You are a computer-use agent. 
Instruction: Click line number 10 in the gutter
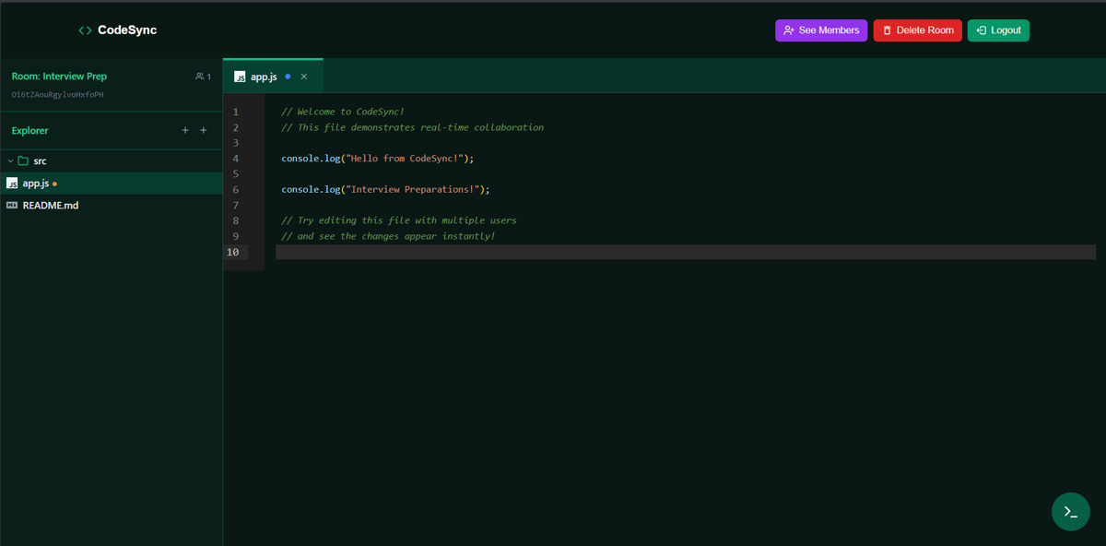click(233, 252)
